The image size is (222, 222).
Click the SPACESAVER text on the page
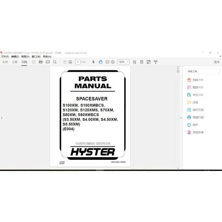(92, 99)
